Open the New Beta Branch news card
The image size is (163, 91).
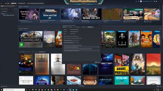click(x=29, y=14)
